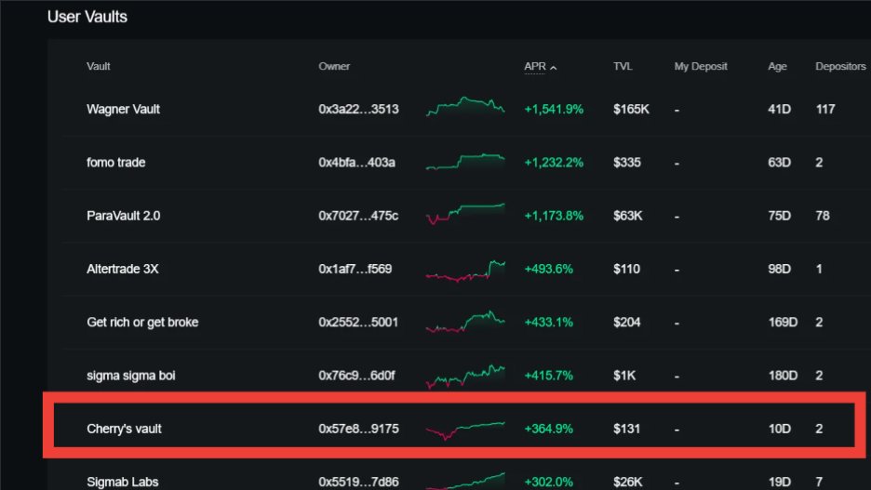Click the 78 depositors count
The width and height of the screenshot is (871, 490).
point(823,216)
